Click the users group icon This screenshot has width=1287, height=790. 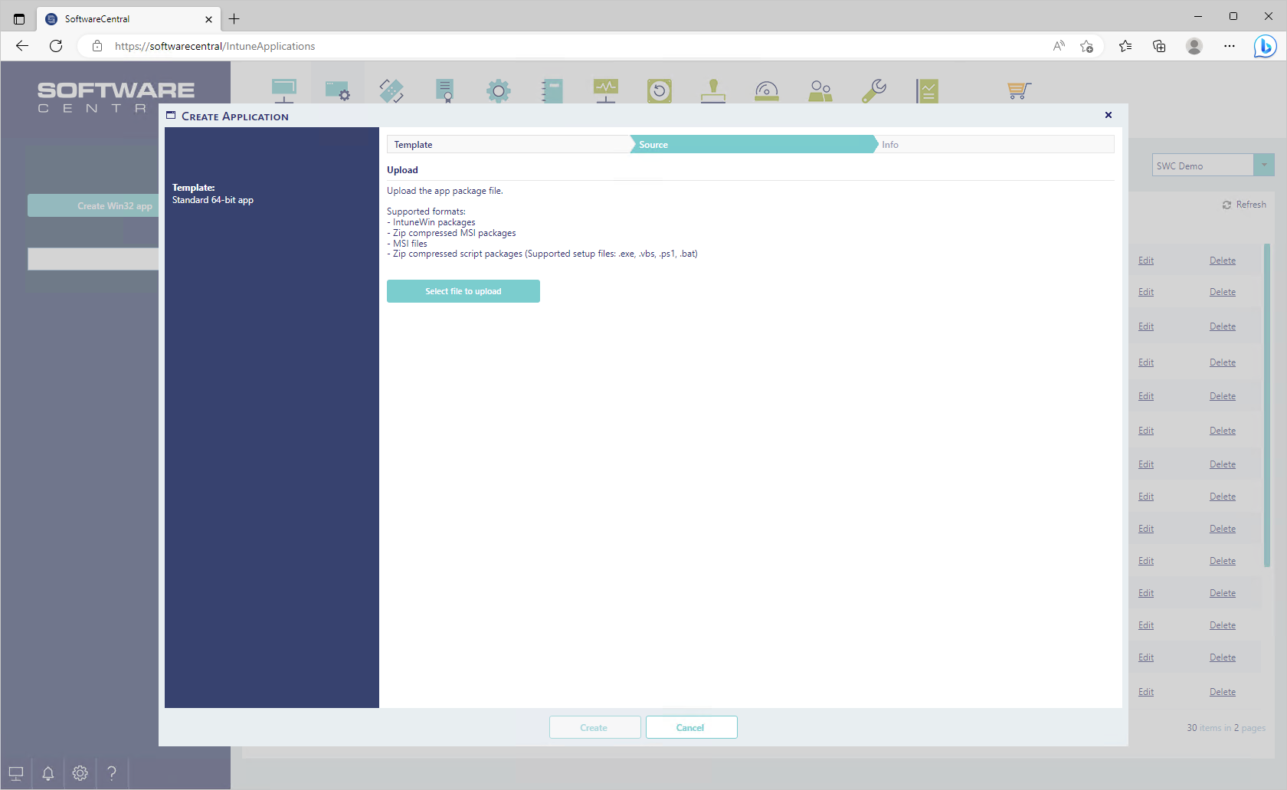click(x=820, y=90)
